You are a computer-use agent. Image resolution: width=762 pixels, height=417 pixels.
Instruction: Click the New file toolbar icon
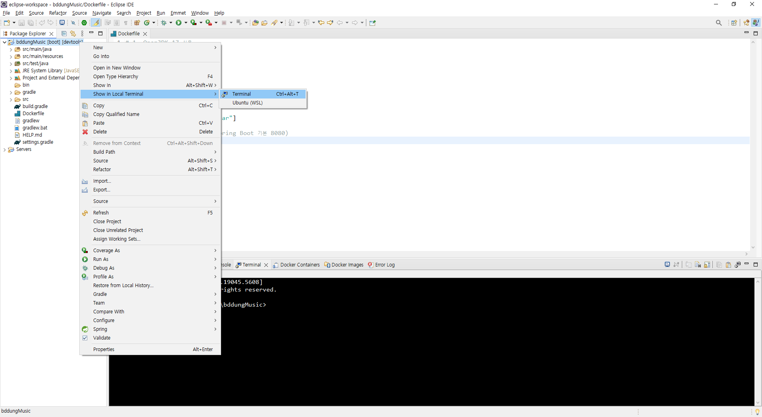[7, 23]
